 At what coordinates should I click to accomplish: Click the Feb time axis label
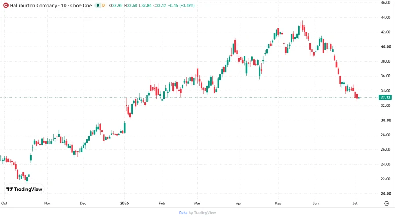click(x=162, y=203)
